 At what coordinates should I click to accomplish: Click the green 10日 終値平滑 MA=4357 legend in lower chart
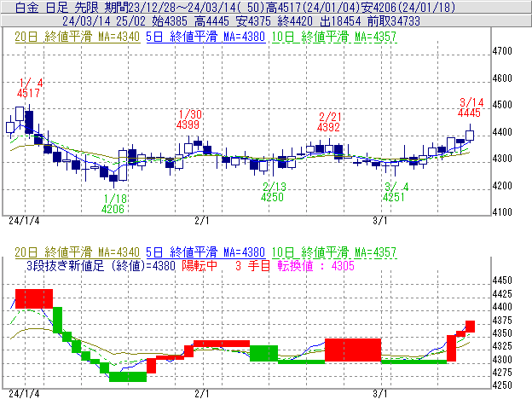(x=334, y=252)
